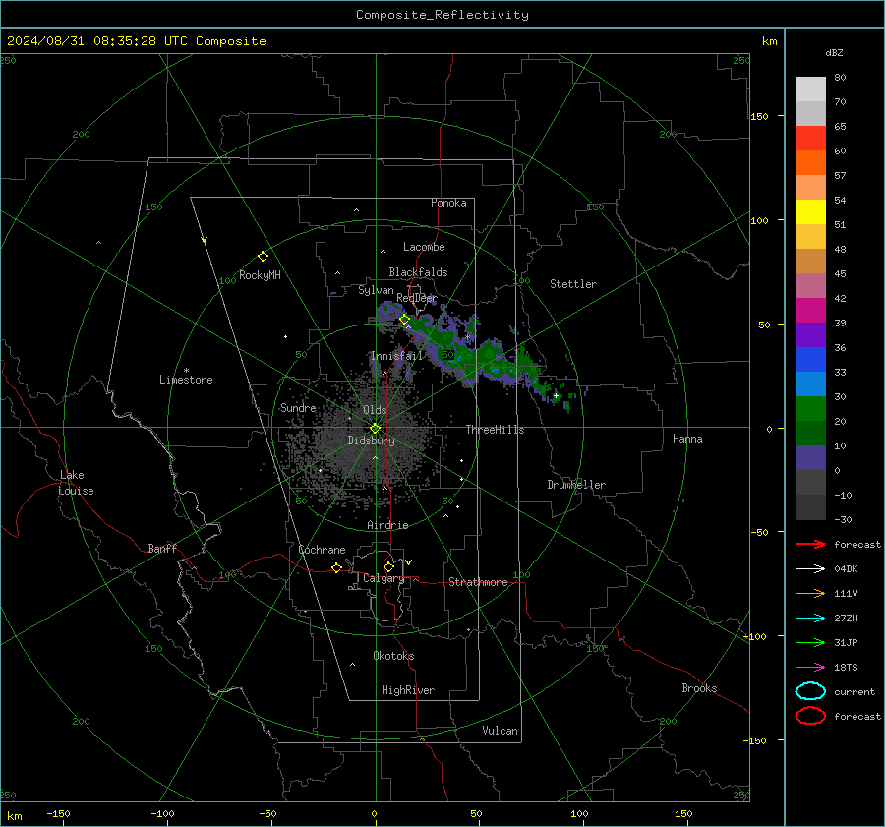Image resolution: width=885 pixels, height=827 pixels.
Task: Click the Strathmore town label
Action: (x=478, y=582)
